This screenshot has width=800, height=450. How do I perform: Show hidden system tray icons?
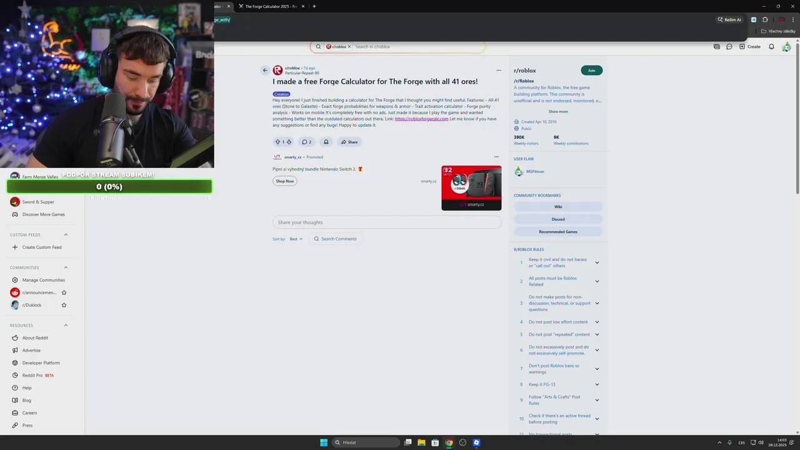click(x=719, y=442)
